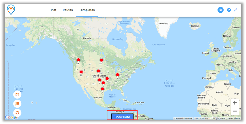Select the red pin in North Dakota
This screenshot has height=124, width=246.
[102, 61]
